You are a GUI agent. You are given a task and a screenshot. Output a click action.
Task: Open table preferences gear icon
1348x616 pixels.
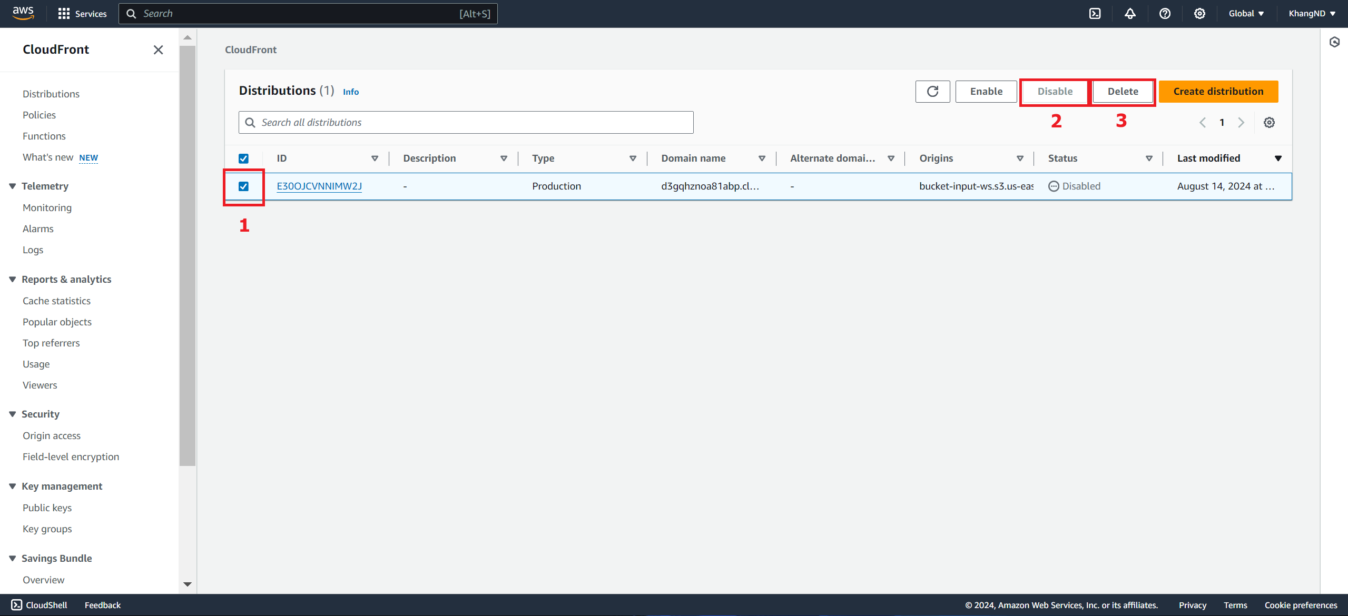click(x=1269, y=123)
